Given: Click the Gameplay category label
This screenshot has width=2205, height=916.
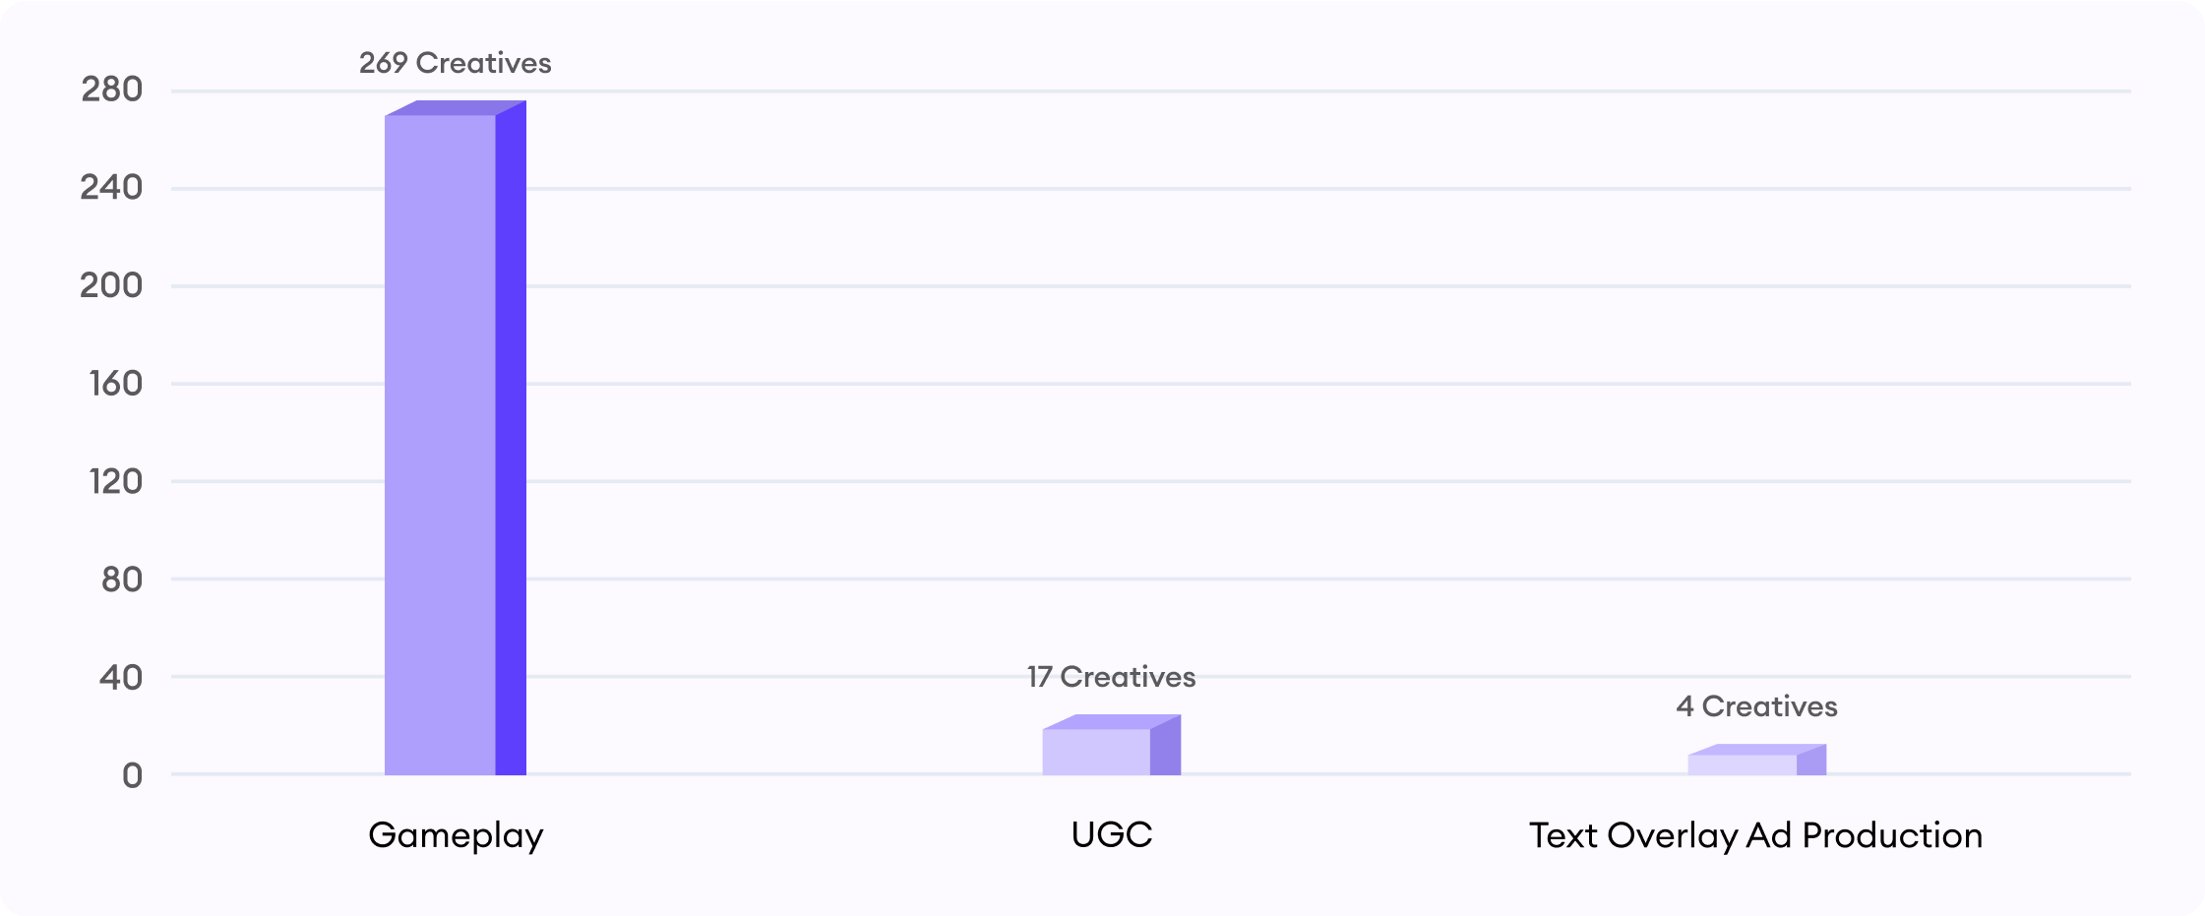Looking at the screenshot, I should [x=456, y=836].
